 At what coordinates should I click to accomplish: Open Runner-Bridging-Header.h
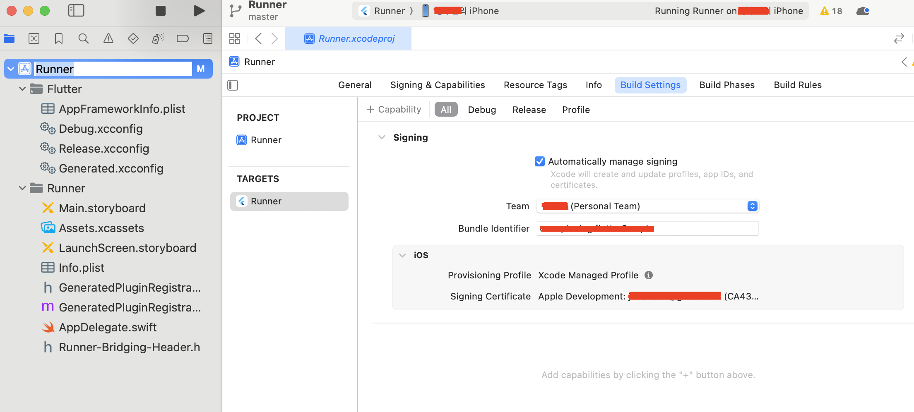pos(121,347)
